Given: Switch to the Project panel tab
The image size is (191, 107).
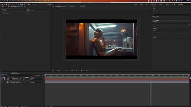Looking at the screenshot, I should [2, 6].
